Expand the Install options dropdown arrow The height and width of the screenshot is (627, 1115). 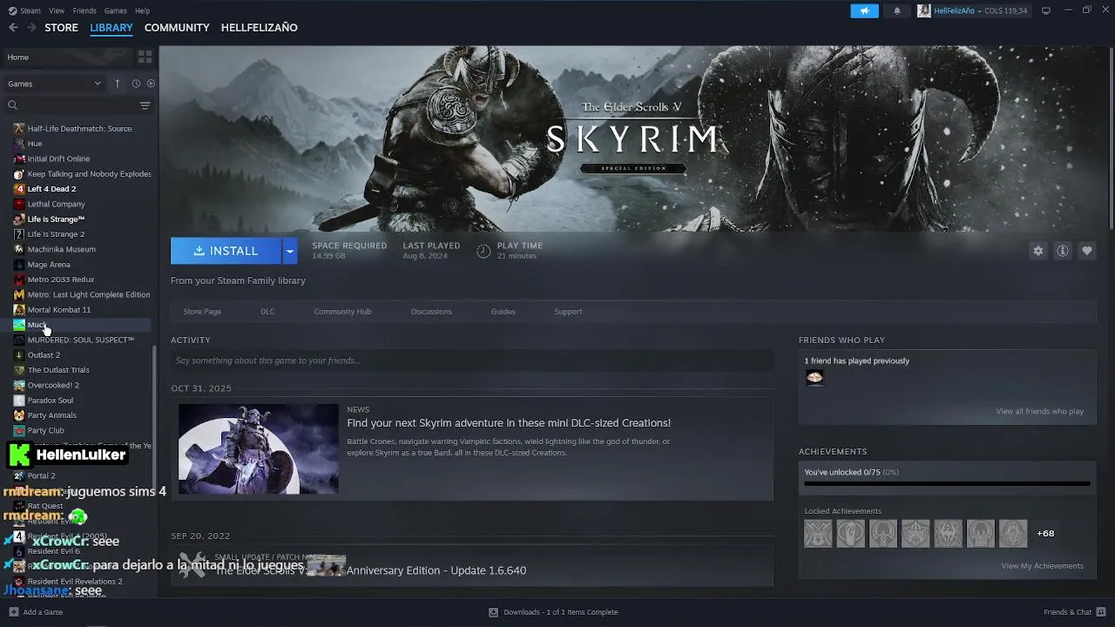[290, 251]
